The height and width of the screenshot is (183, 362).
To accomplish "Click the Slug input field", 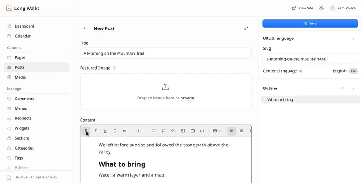I will click(x=310, y=59).
